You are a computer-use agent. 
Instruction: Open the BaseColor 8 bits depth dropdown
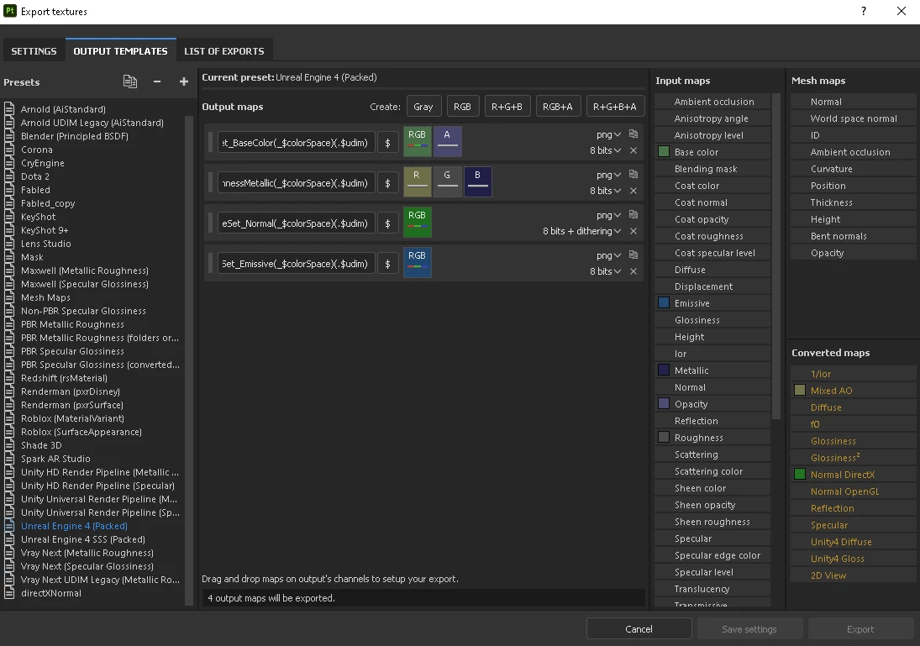tap(605, 150)
